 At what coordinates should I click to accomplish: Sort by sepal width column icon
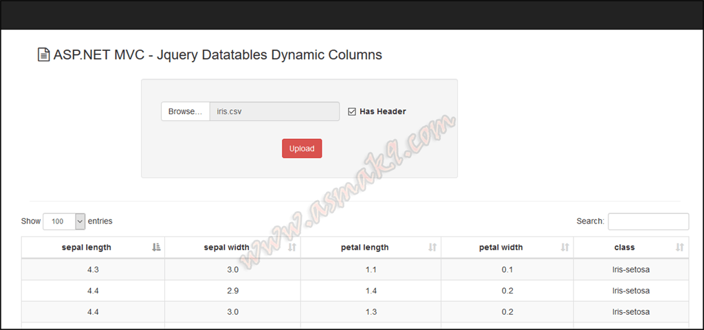[292, 247]
